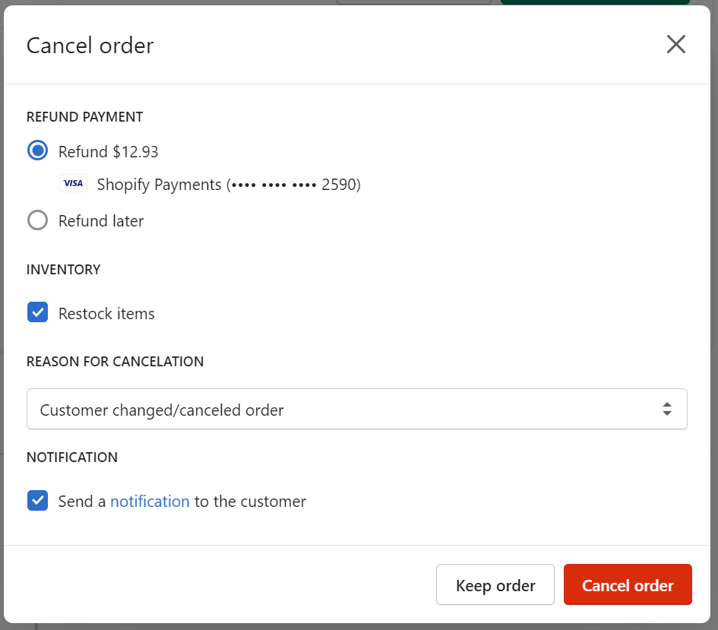Viewport: 718px width, 630px height.
Task: Confirm with the red Cancel order button
Action: point(628,584)
